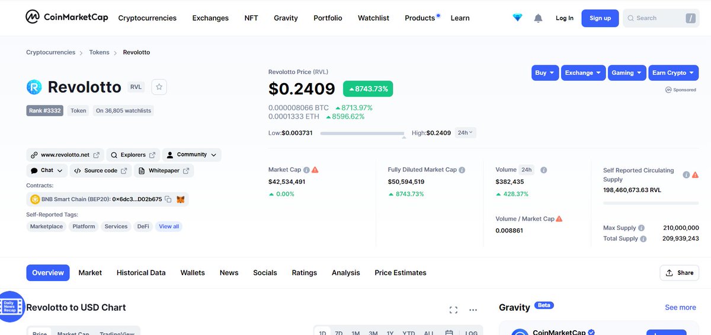Image resolution: width=711 pixels, height=335 pixels.
Task: Open Products nav menu
Action: [x=420, y=18]
